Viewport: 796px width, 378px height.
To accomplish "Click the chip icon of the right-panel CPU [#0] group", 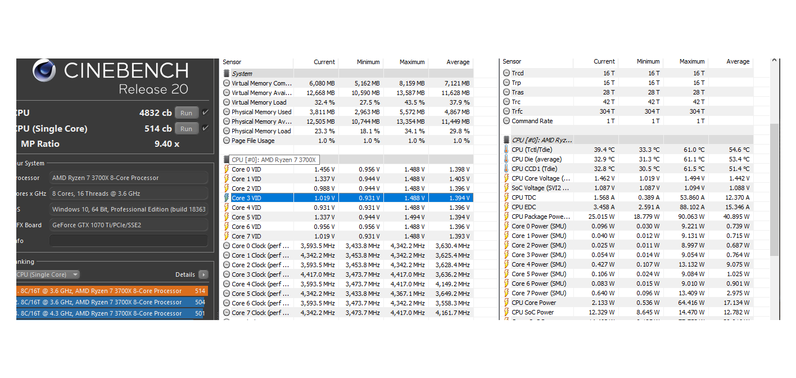I will coord(506,139).
